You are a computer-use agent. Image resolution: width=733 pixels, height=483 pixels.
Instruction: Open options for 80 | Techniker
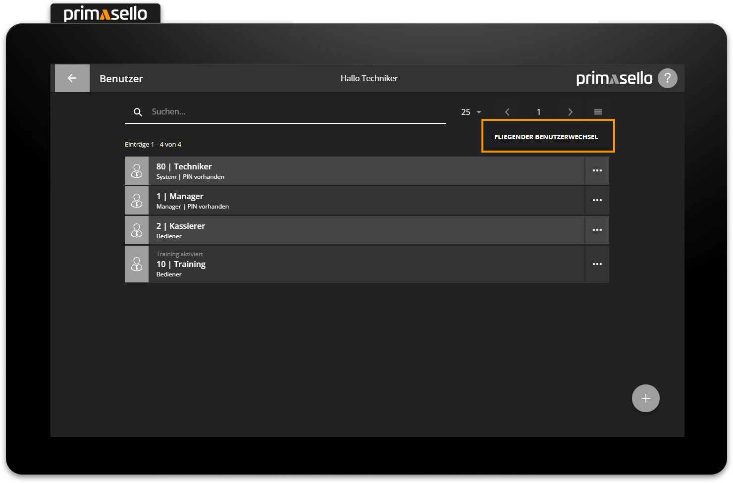[597, 171]
